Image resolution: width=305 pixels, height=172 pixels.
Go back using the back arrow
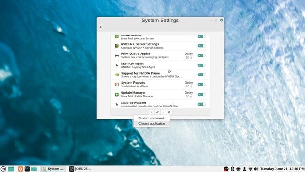coord(101,27)
